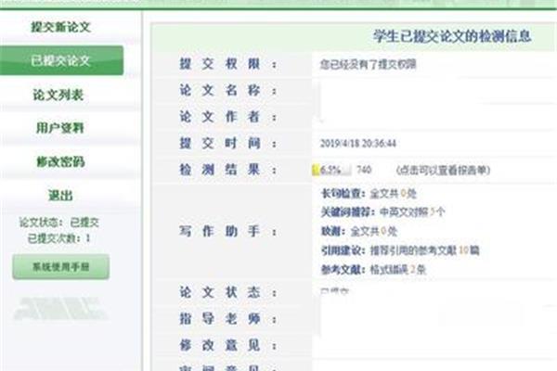This screenshot has width=557, height=371.
Task: Click 退出 to log out
Action: [60, 195]
